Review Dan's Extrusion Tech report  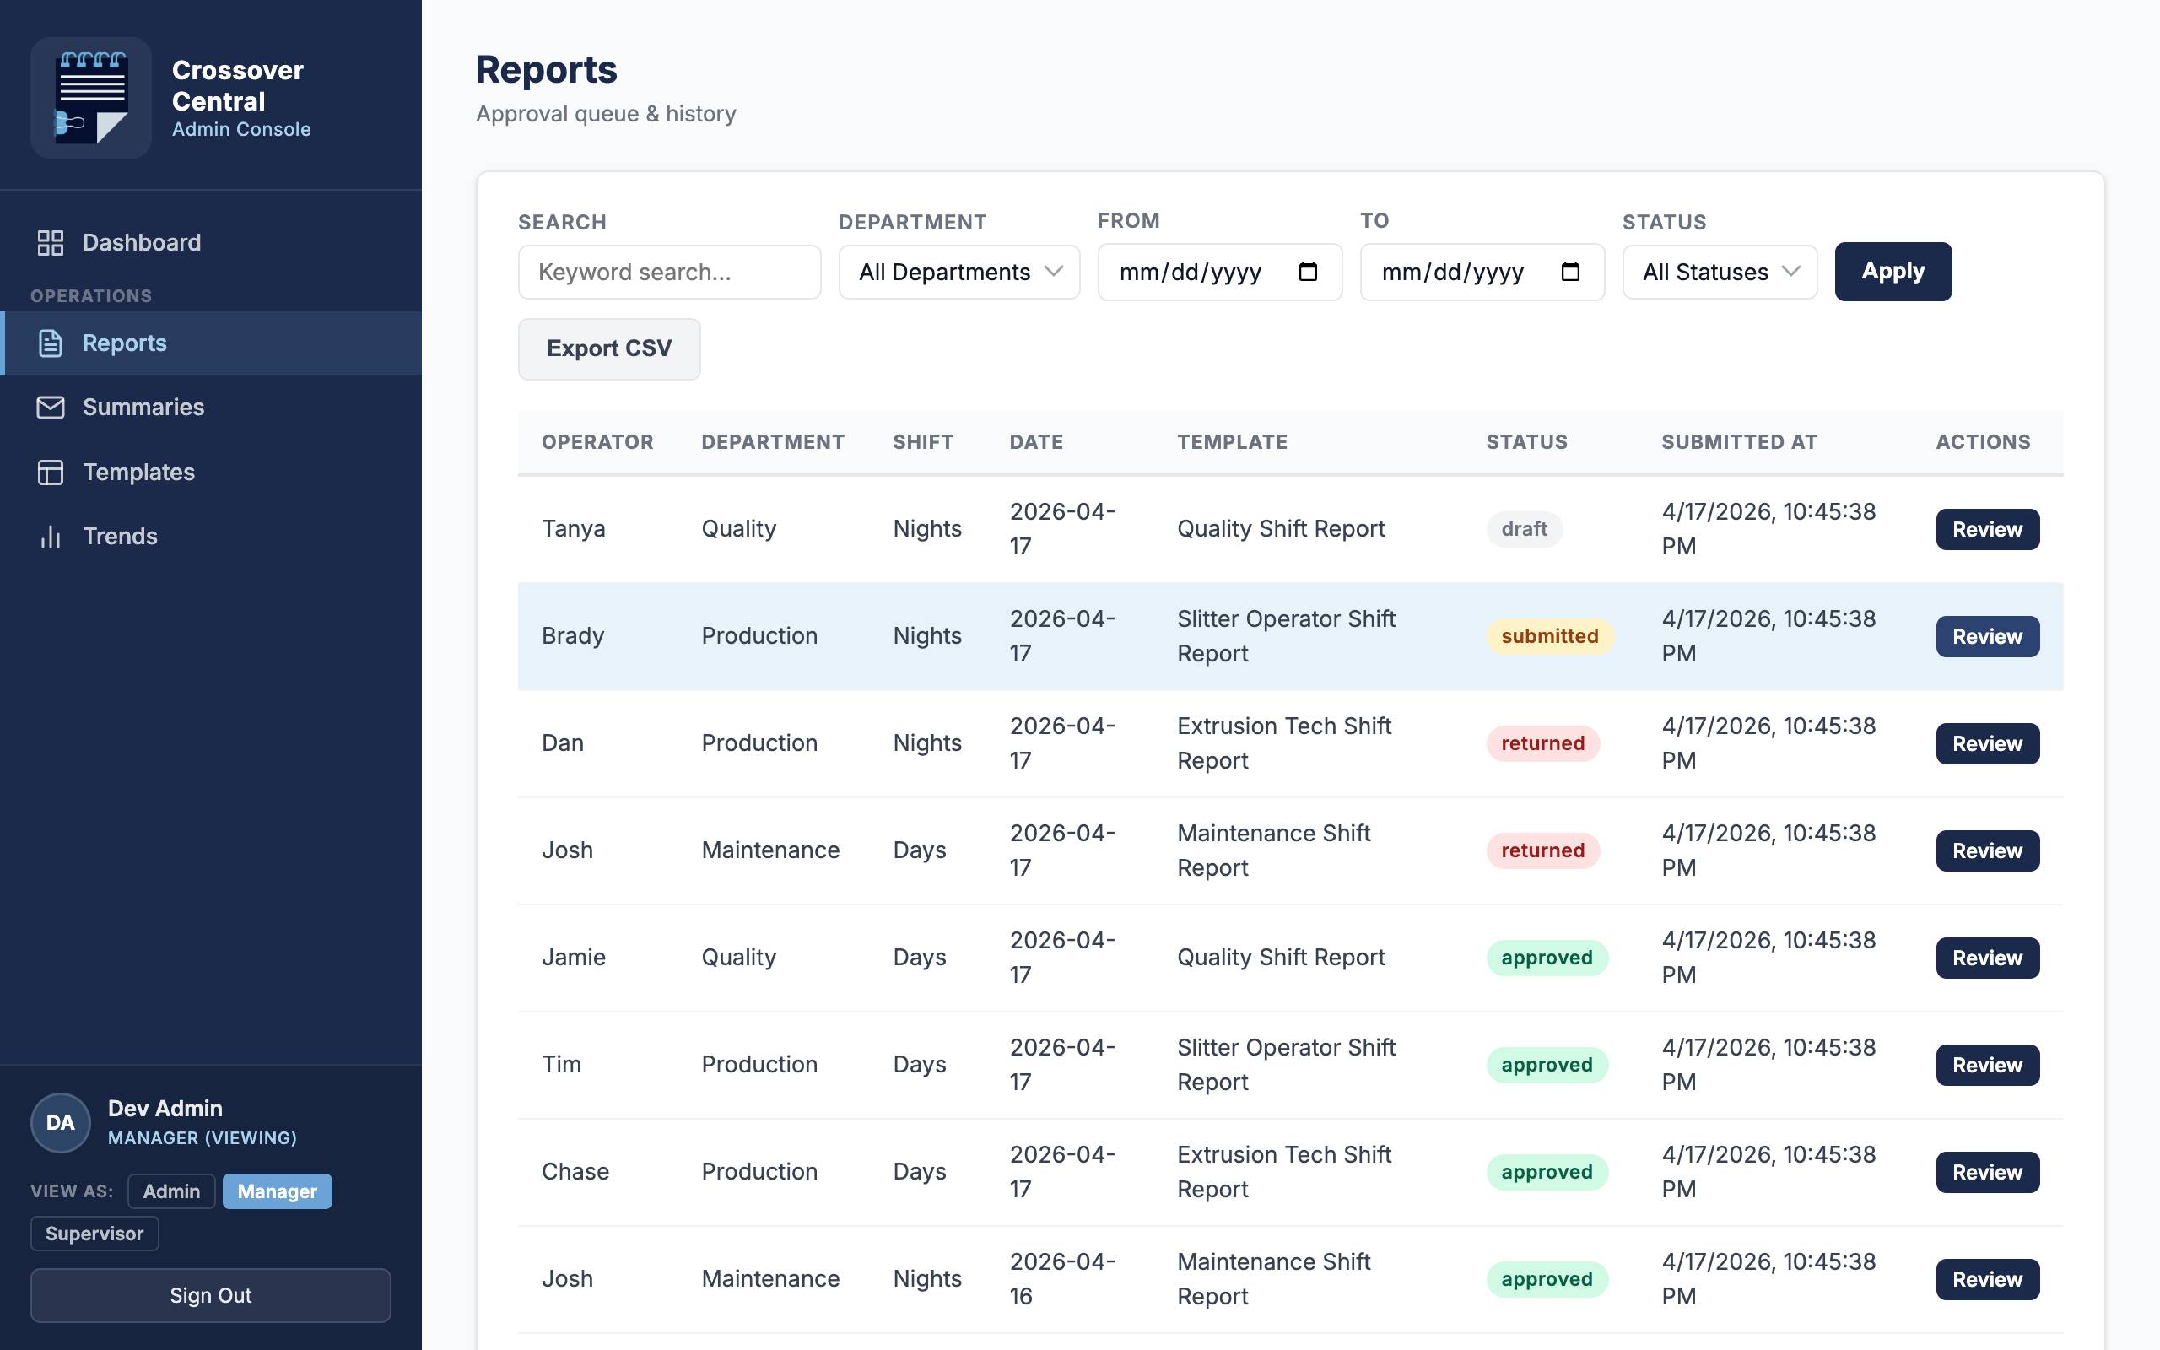click(x=1988, y=743)
